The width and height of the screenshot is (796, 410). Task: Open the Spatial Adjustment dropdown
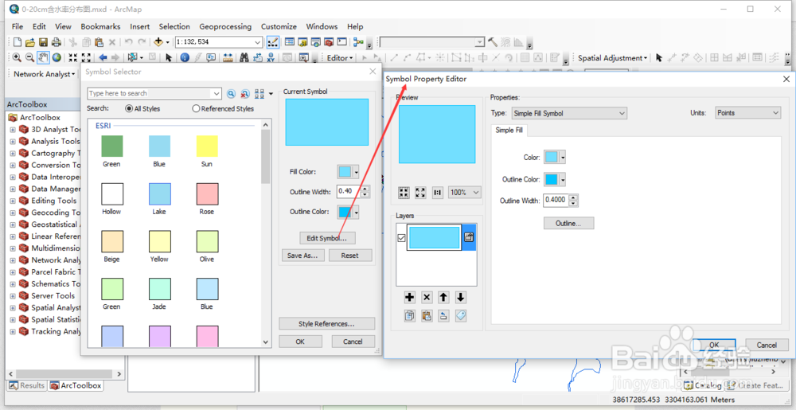pos(613,58)
